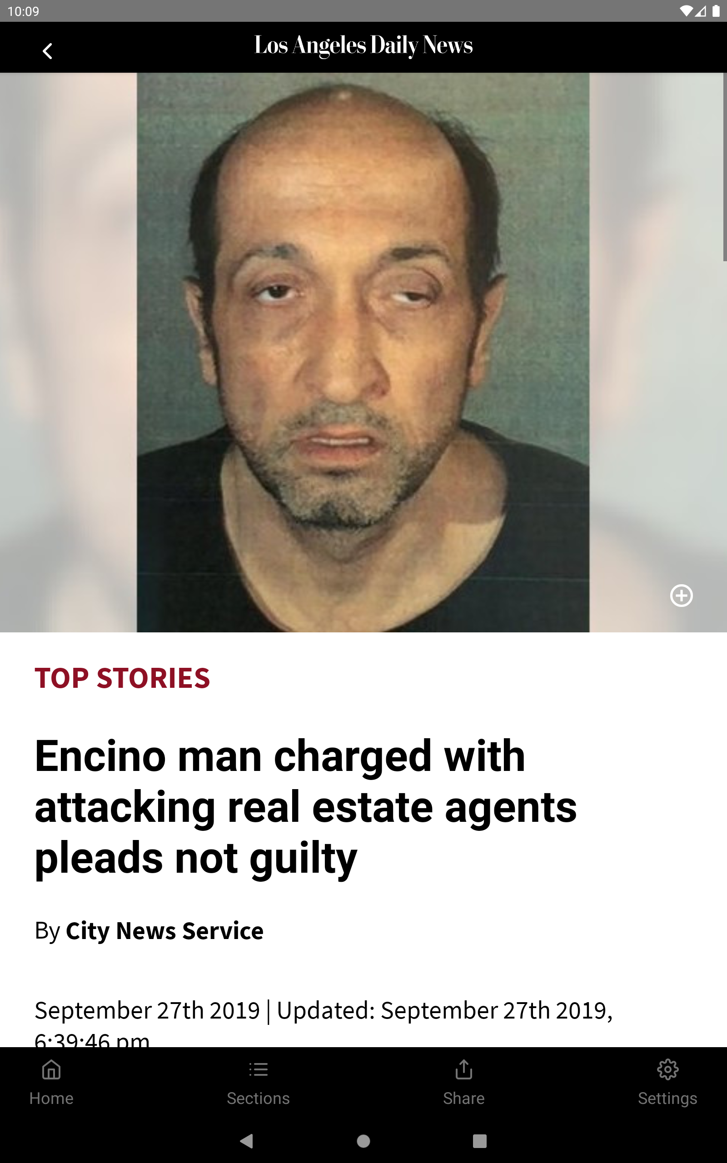Open the TOP STORIES category link

[x=122, y=678]
